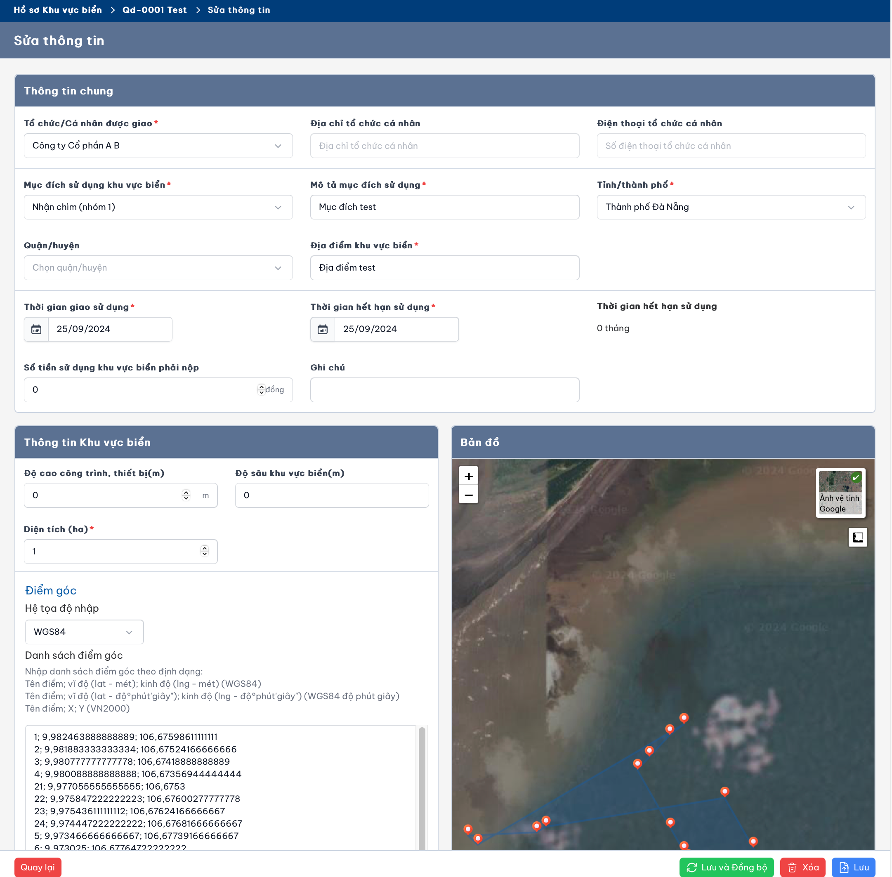Open the calendar for Thời gian giao sử dụng
The height and width of the screenshot is (877, 892).
pos(36,329)
